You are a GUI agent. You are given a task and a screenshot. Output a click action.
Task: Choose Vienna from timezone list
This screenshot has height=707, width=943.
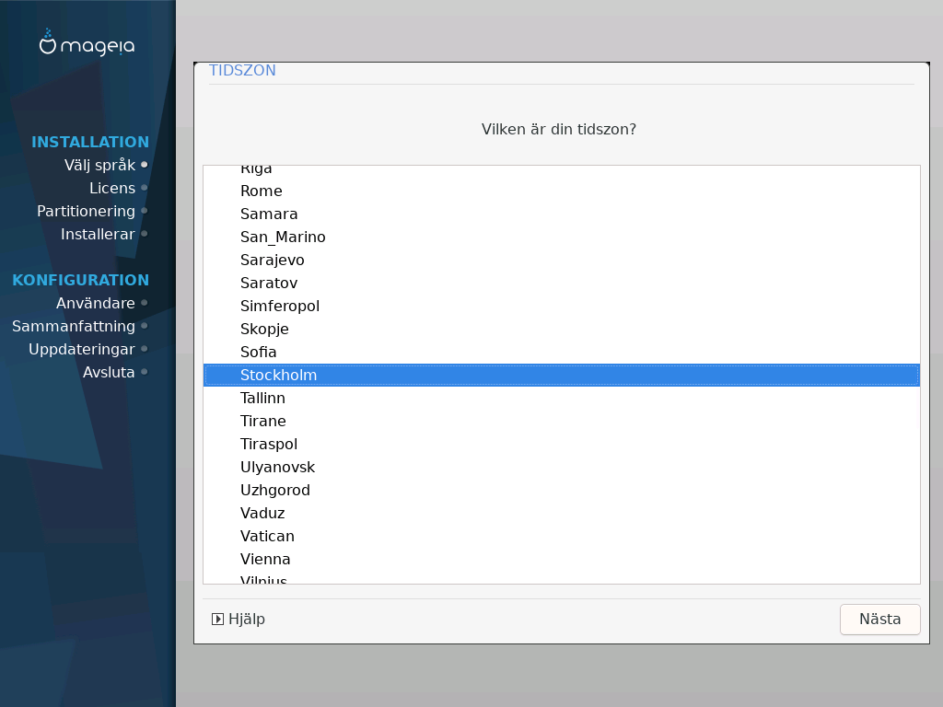point(265,559)
